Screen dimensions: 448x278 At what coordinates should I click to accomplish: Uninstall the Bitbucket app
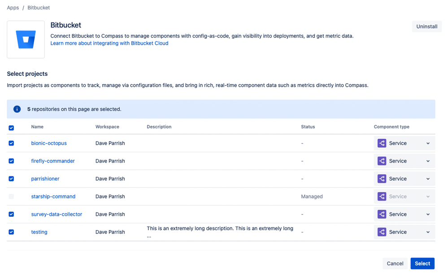coord(426,26)
